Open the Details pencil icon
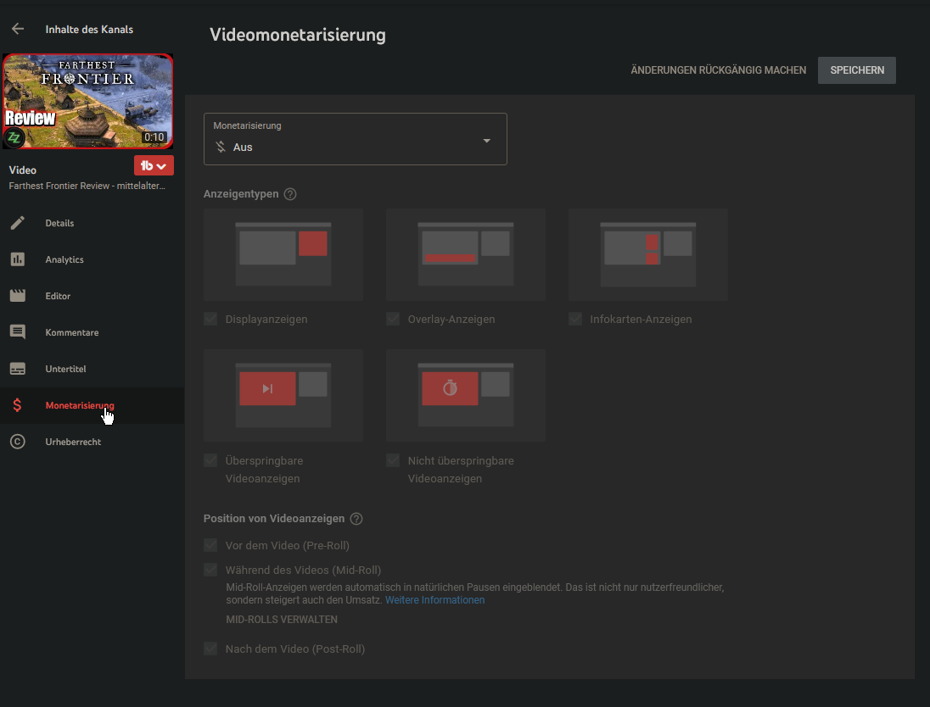930x707 pixels. point(18,223)
